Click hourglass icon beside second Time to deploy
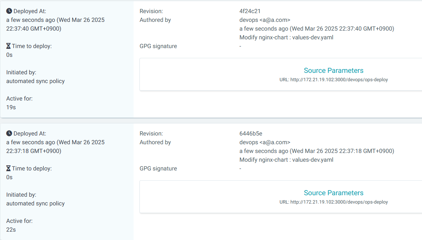 coord(8,169)
